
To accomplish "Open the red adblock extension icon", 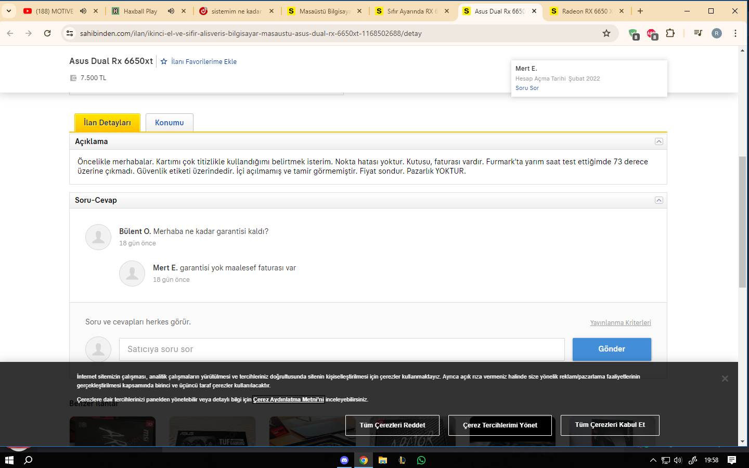I will [x=652, y=34].
